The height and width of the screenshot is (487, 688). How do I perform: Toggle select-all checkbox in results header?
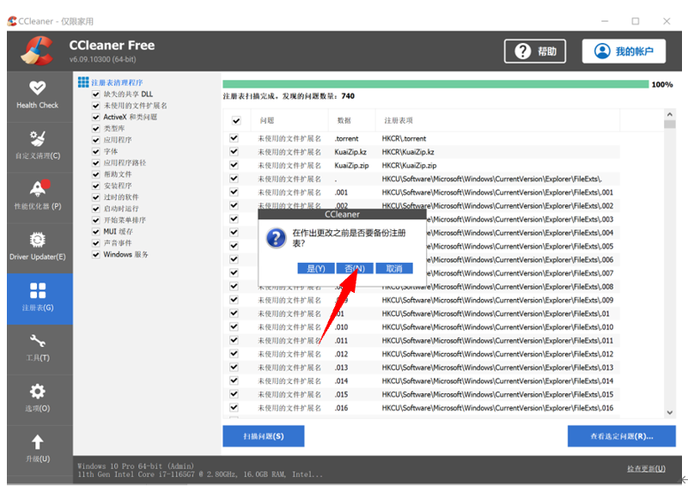[x=236, y=120]
